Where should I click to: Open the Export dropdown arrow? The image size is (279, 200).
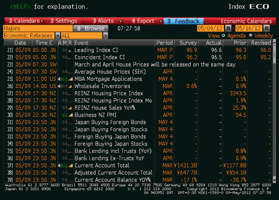[x=161, y=21]
